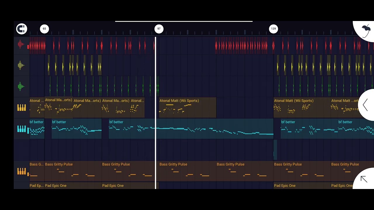The width and height of the screenshot is (374, 210).
Task: Jump to bar 97 marker
Action: tap(159, 29)
